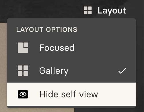144x112 pixels.
Task: Click the LAYOUT OPTIONS header
Action: click(47, 30)
